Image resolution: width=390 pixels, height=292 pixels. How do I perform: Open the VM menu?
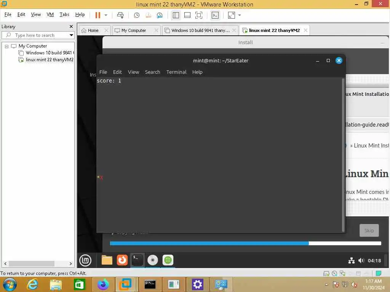tap(50, 14)
